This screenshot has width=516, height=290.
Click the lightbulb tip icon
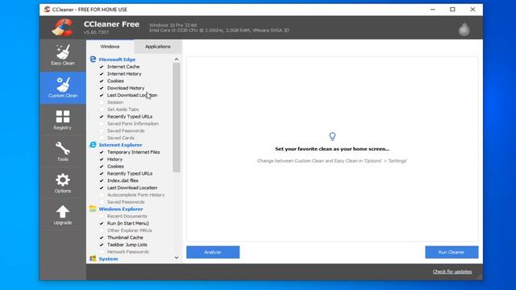(x=332, y=136)
